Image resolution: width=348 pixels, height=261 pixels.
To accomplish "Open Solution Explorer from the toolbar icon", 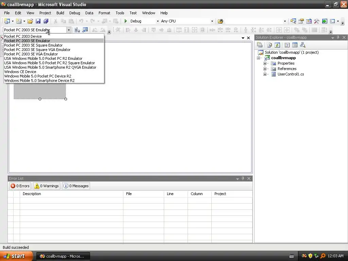I will click(x=293, y=21).
